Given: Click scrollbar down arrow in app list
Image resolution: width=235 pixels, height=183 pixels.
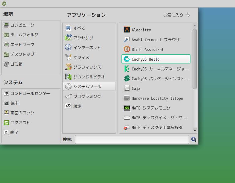Looking at the screenshot, I should tap(195, 131).
